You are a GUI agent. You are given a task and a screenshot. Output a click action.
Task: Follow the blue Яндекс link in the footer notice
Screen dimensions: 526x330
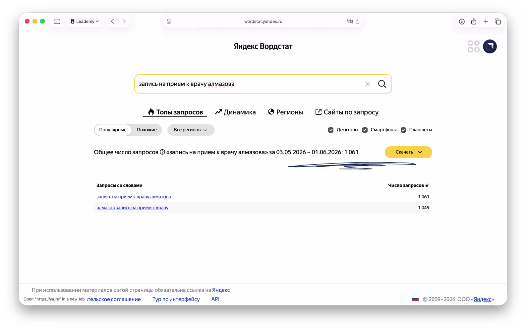(221, 290)
